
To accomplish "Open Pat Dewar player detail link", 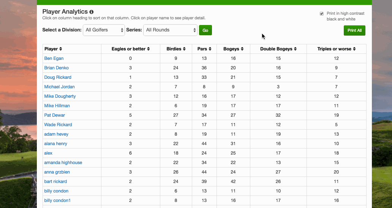I will (54, 115).
